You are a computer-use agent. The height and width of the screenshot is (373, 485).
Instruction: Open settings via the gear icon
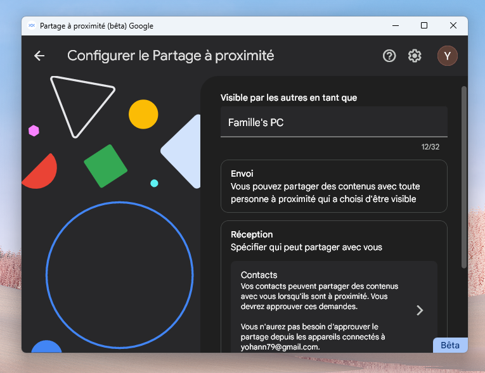point(415,56)
